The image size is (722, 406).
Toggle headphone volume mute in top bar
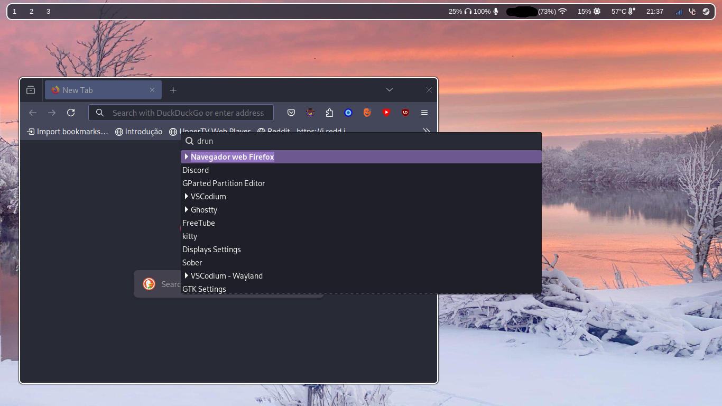tap(468, 11)
